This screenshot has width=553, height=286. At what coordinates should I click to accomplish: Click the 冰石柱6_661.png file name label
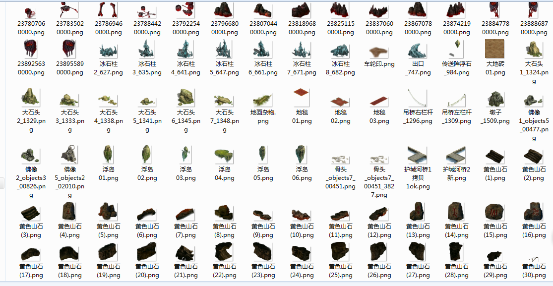[x=263, y=68]
